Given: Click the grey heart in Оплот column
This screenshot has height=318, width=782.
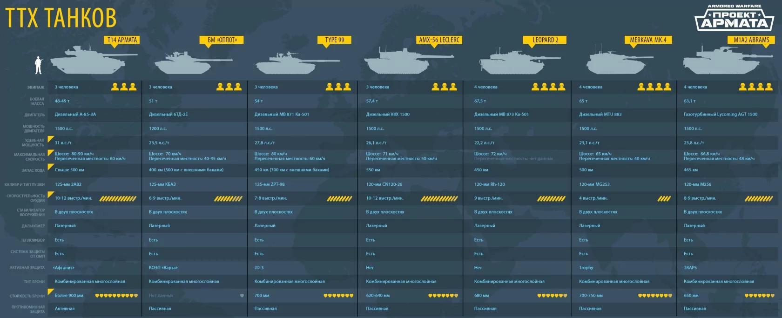Looking at the screenshot, I should [x=242, y=296].
